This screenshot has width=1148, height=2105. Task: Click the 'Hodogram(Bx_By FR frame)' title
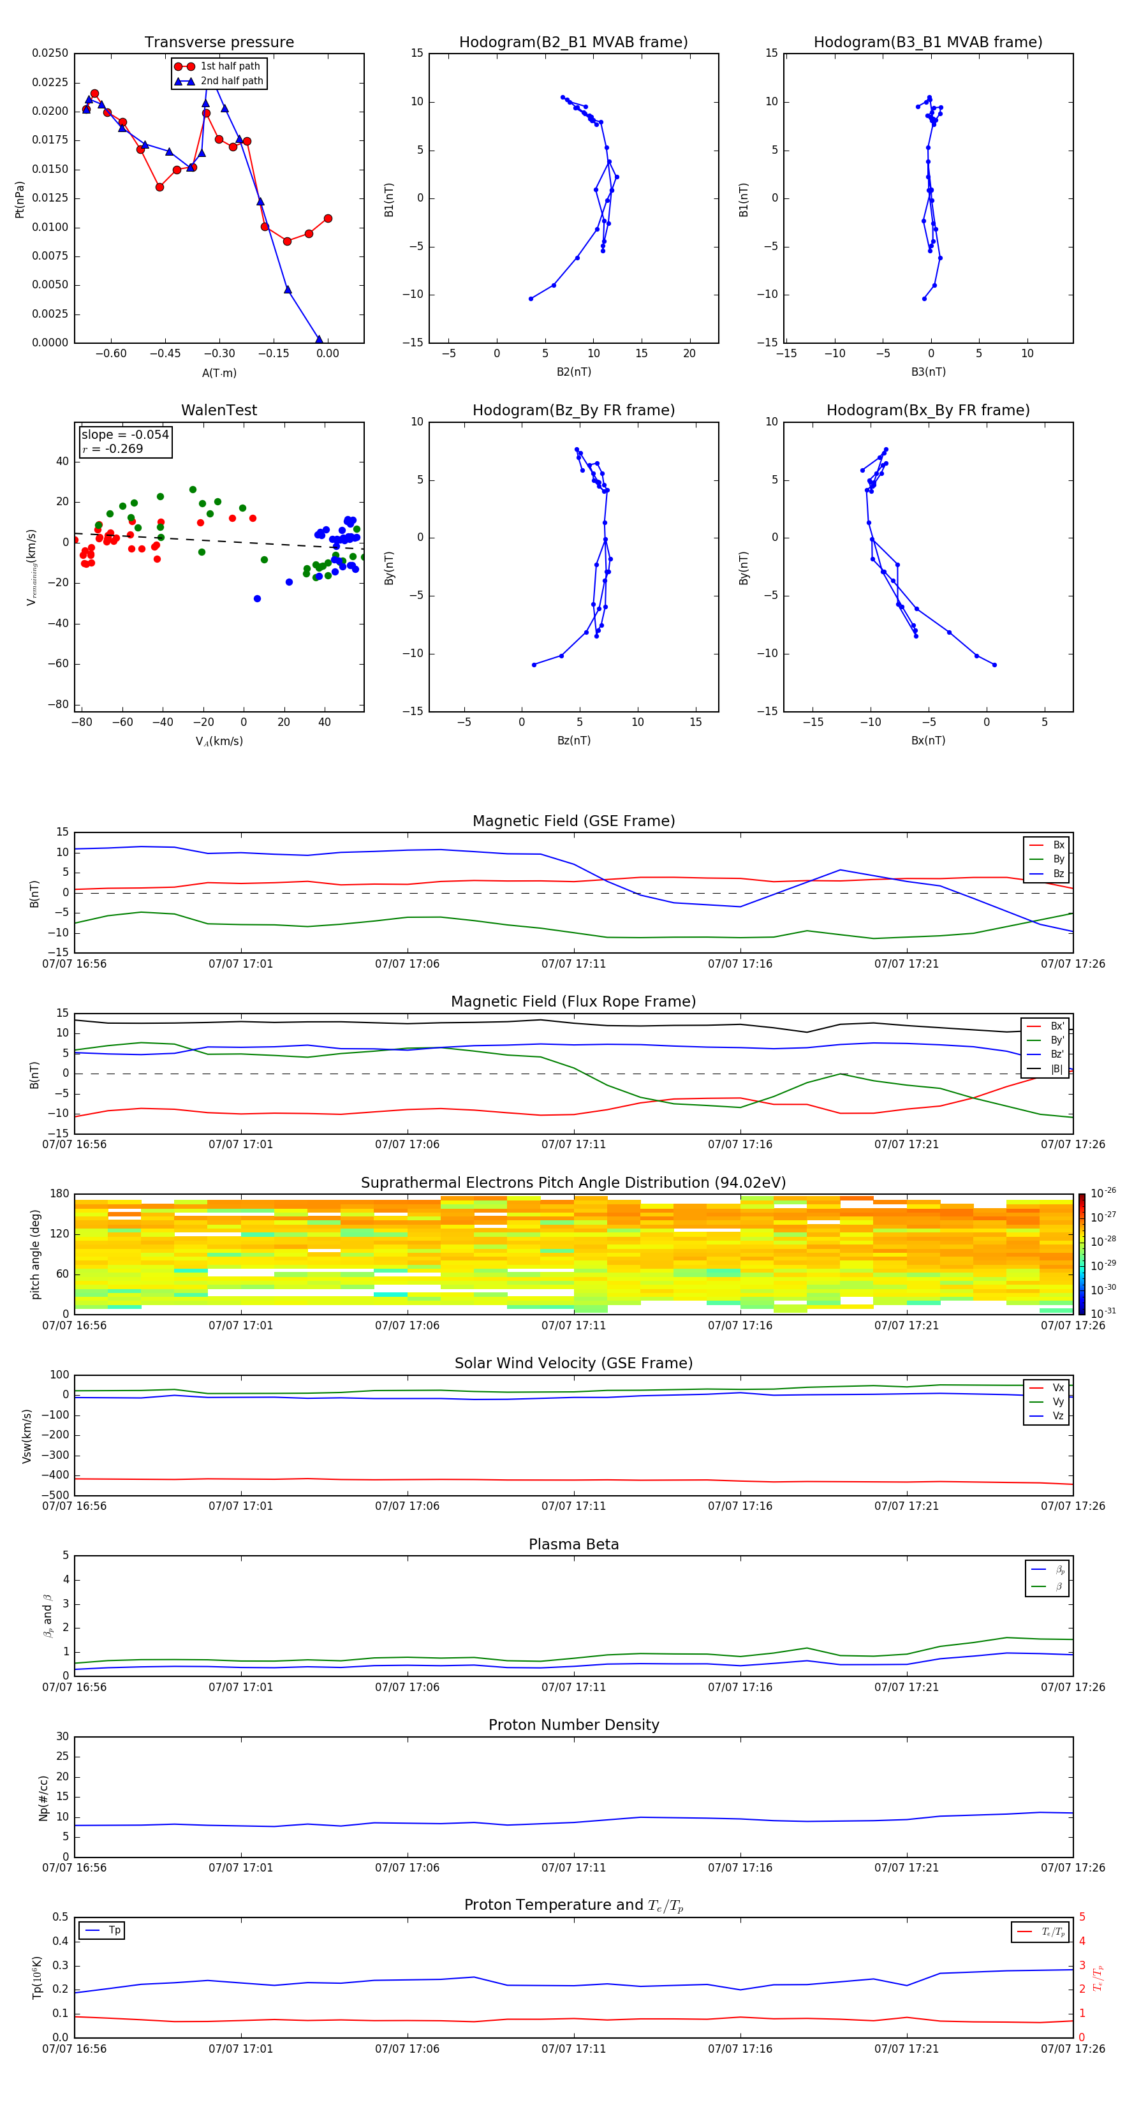pos(928,410)
